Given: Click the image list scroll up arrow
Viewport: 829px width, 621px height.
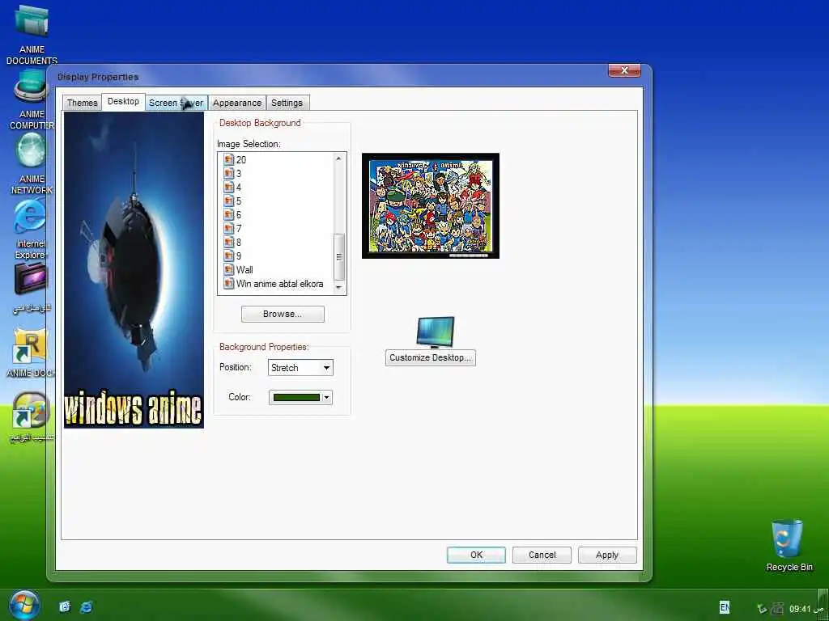Looking at the screenshot, I should (339, 158).
